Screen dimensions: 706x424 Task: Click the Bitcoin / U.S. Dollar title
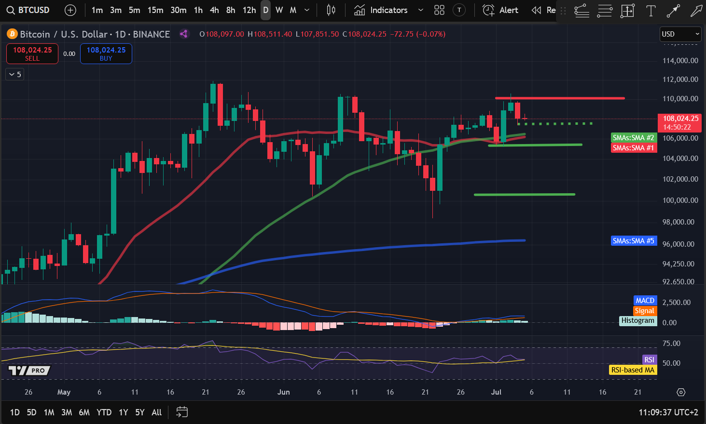click(64, 34)
